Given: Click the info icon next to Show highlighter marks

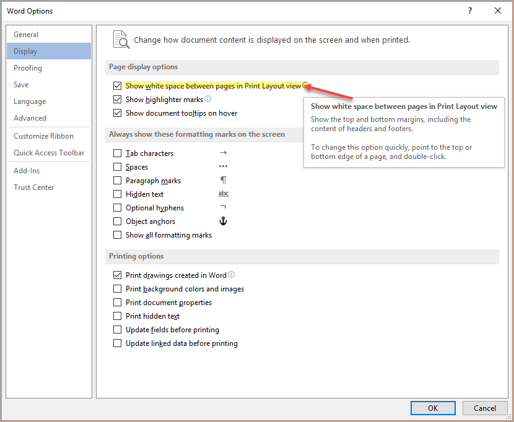Looking at the screenshot, I should click(x=208, y=98).
